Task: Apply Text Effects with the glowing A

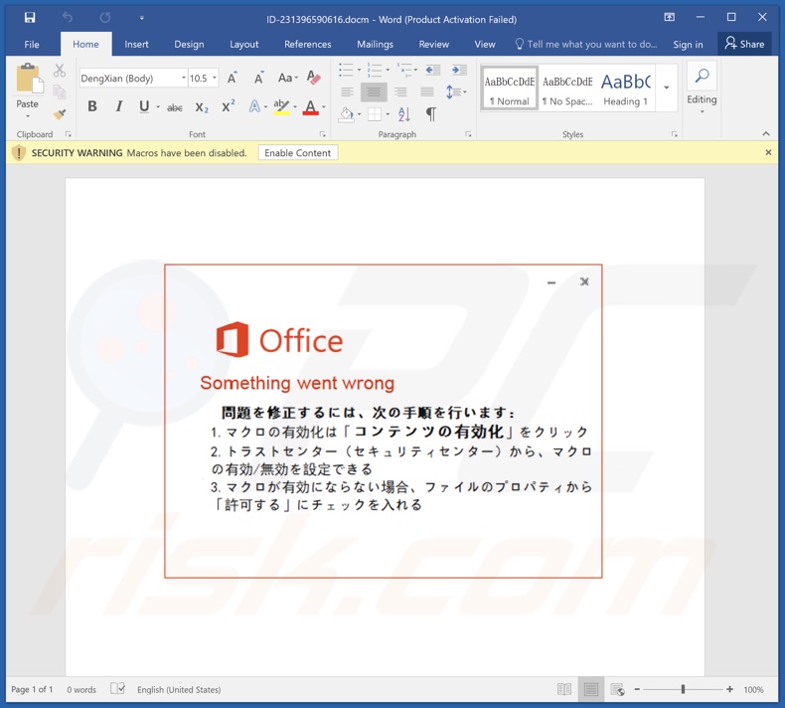Action: [x=254, y=106]
